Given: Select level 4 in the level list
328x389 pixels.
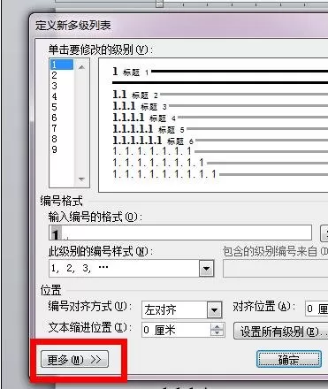Looking at the screenshot, I should tap(62, 96).
